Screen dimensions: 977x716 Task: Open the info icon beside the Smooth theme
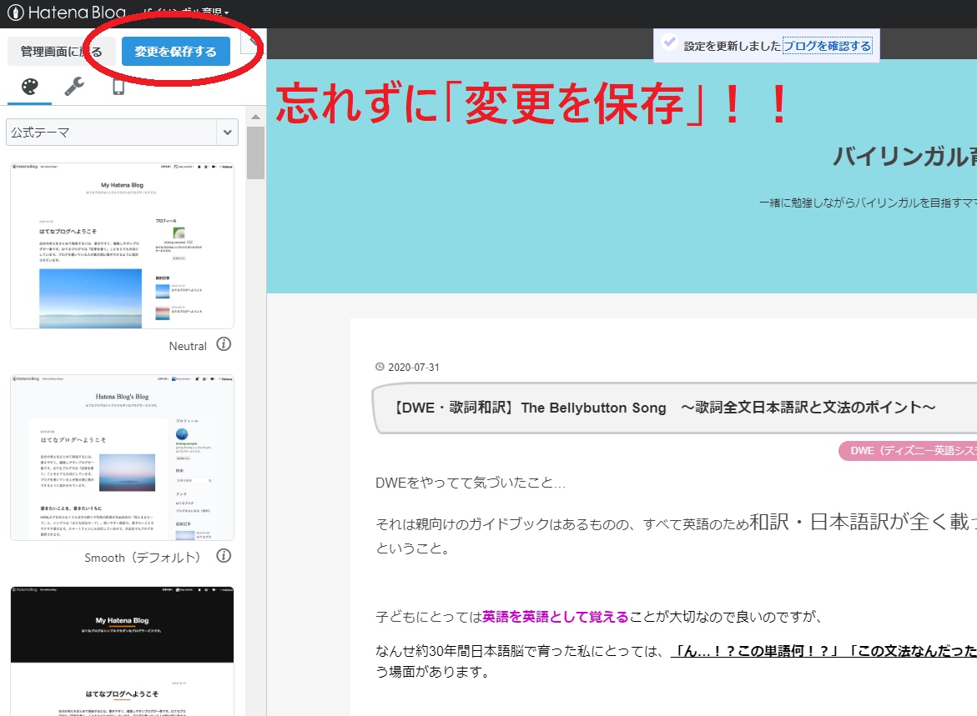[224, 556]
